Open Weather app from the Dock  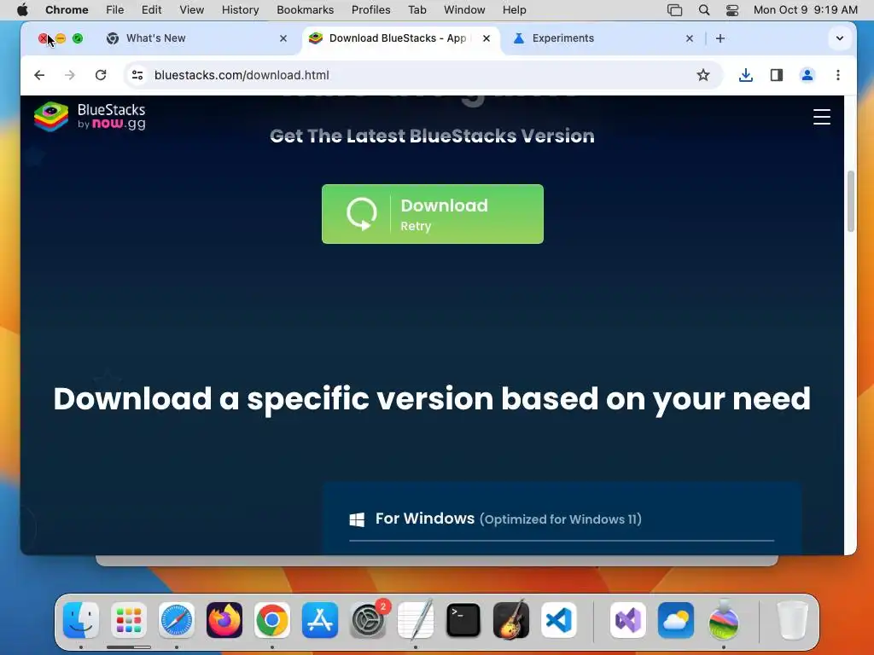click(676, 620)
